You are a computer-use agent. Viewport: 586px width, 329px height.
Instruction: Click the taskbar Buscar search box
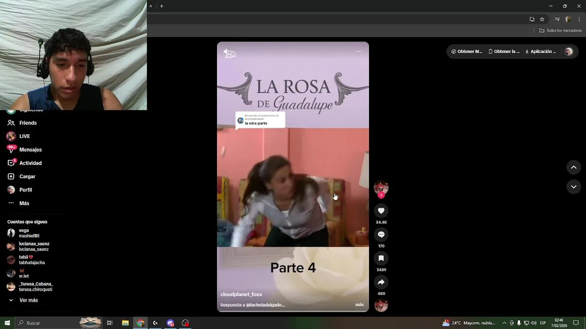point(59,323)
